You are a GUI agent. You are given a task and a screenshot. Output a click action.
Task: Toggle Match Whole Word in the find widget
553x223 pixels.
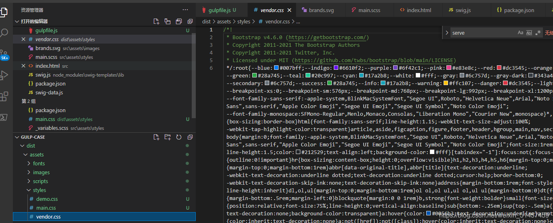pyautogui.click(x=529, y=33)
